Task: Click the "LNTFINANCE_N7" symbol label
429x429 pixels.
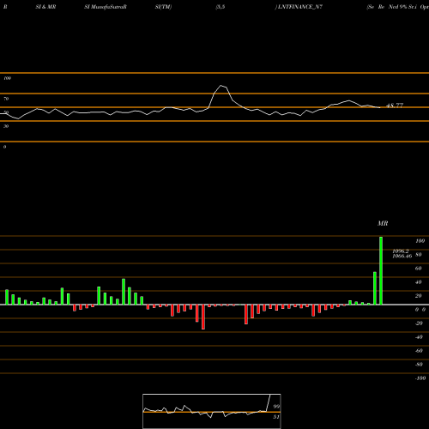Action: pos(300,7)
